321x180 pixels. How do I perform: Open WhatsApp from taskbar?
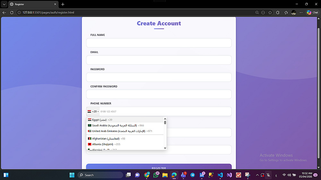click(156, 175)
